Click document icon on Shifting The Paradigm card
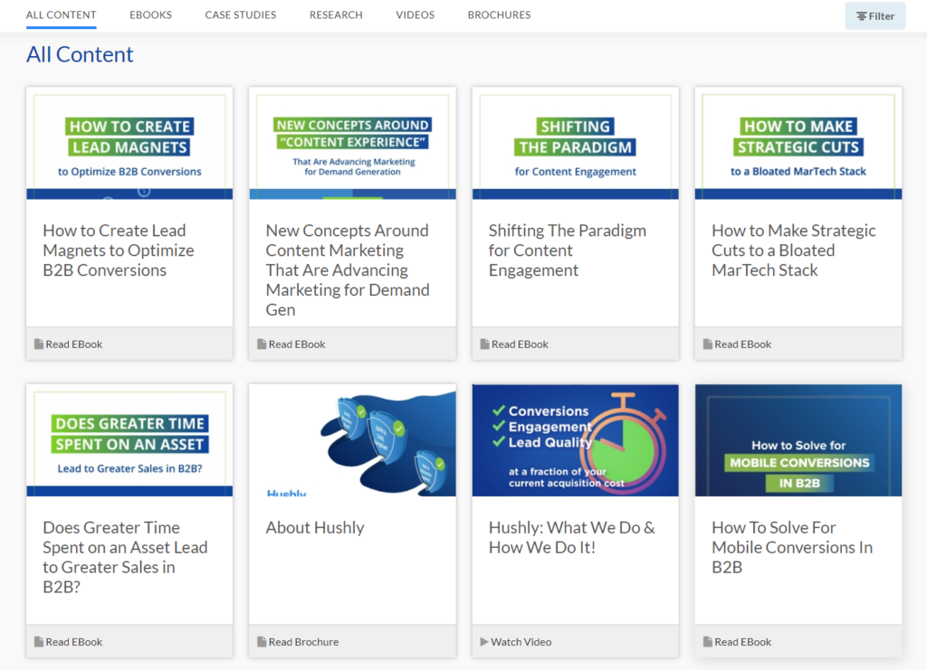The image size is (927, 670). [485, 344]
